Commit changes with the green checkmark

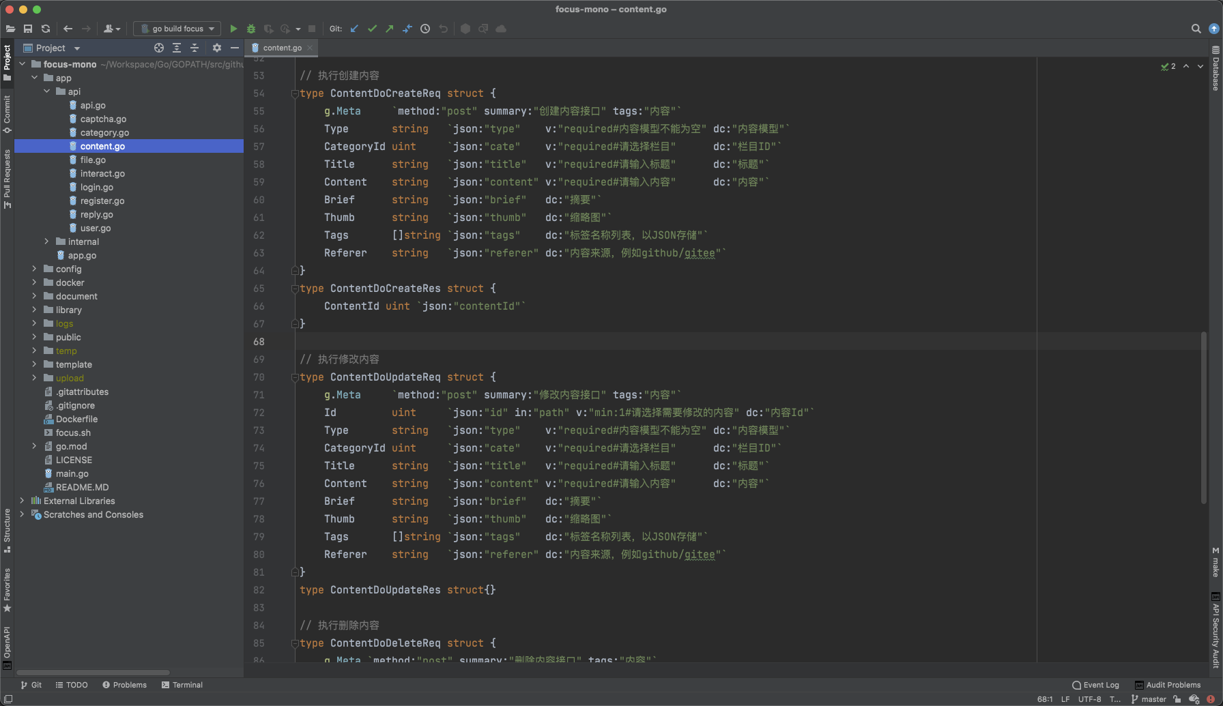pyautogui.click(x=372, y=29)
